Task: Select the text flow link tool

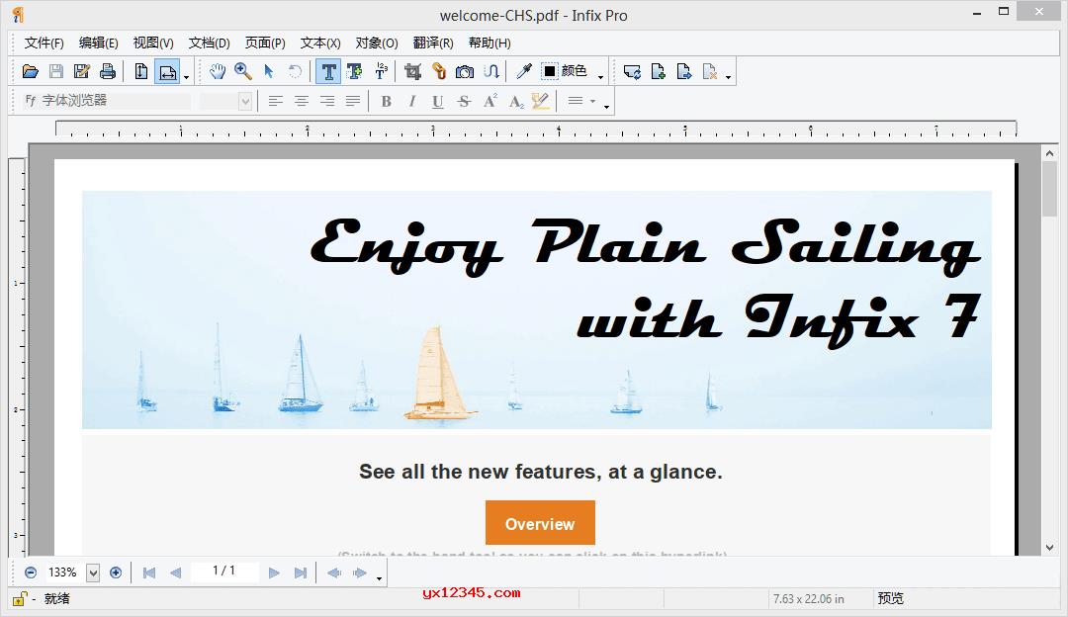Action: click(491, 71)
